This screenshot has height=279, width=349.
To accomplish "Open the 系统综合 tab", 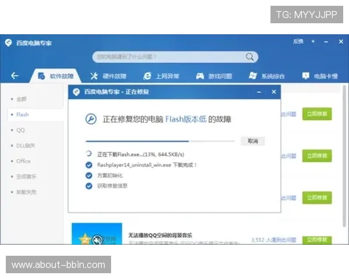I will (266, 76).
